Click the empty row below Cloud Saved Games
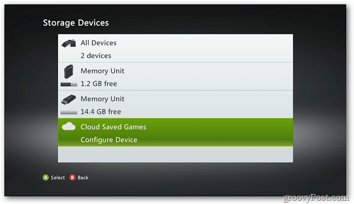 coord(175,155)
